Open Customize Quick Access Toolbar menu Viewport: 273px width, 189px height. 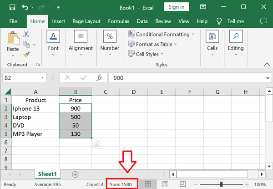point(58,7)
